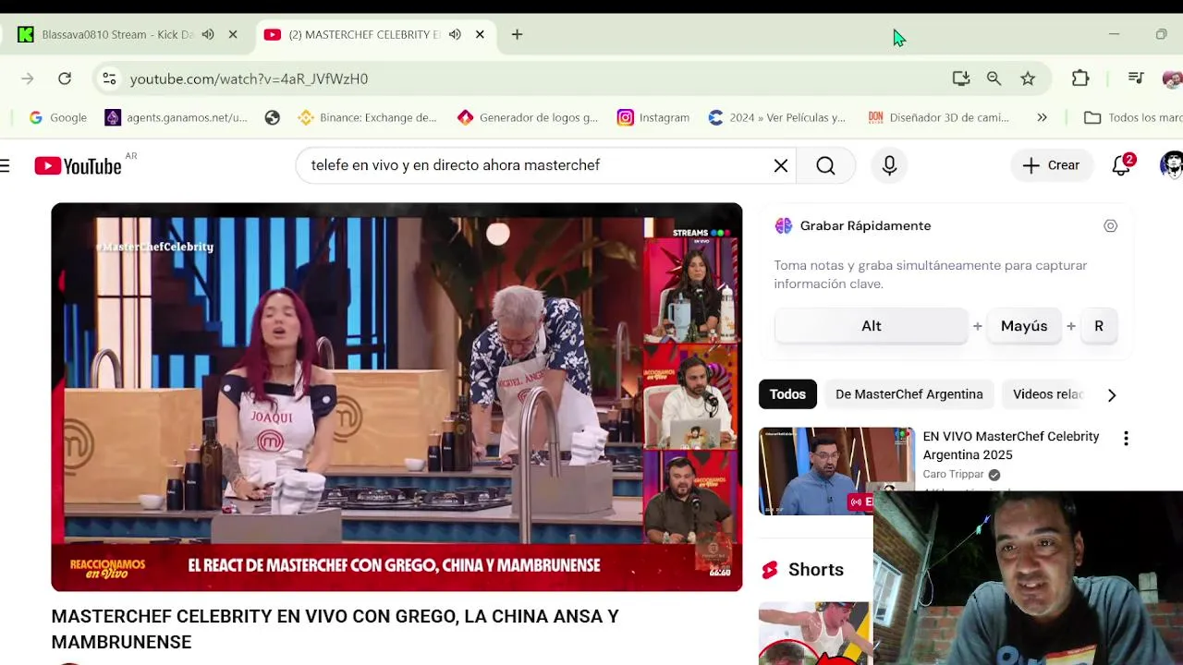Screen dimensions: 1183x665
Task: Open EN VIVO MasterChef Celebrity Argentina 2025 title
Action: [x=1011, y=445]
